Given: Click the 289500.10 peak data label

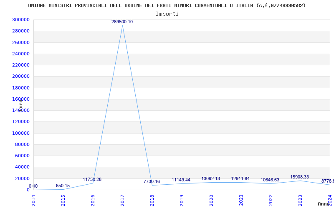Looking at the screenshot, I should coord(122,22).
